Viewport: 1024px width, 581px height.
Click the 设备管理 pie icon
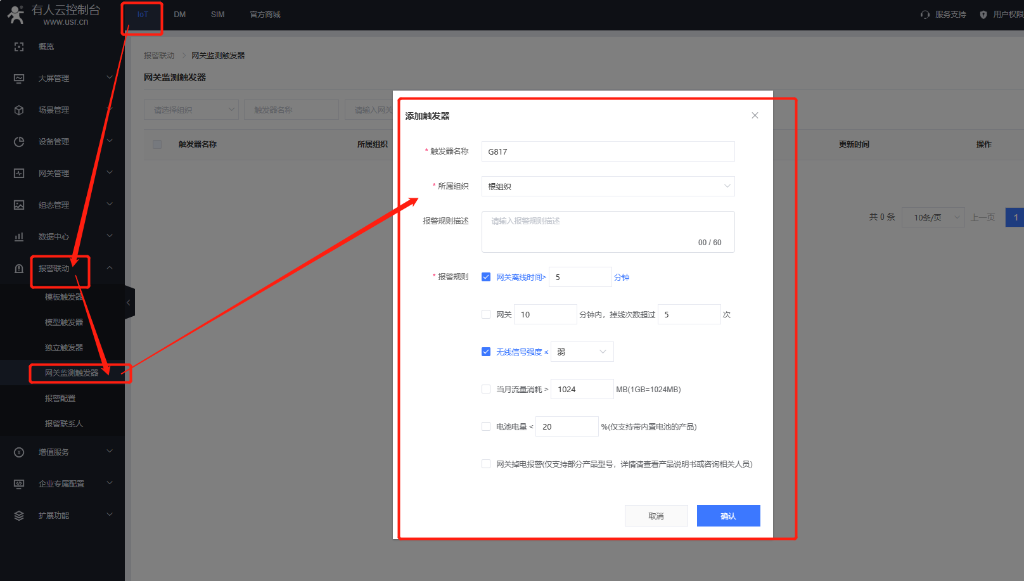(x=19, y=142)
